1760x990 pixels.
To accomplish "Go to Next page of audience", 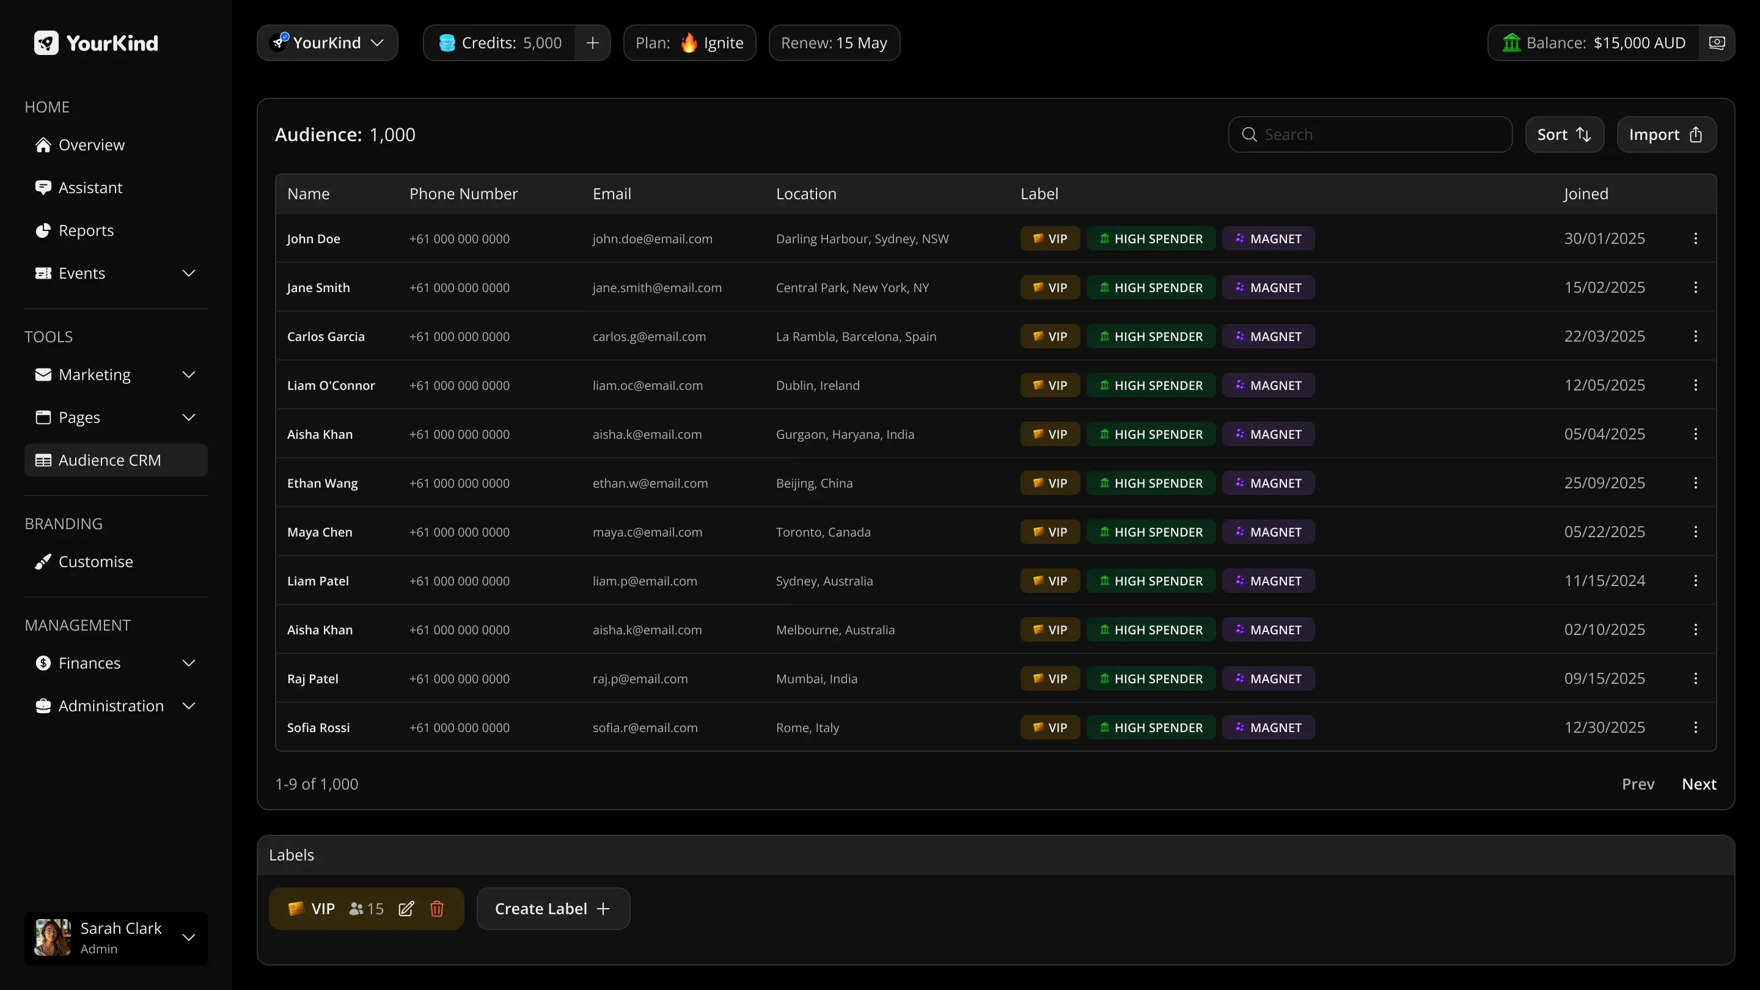I will (x=1700, y=783).
